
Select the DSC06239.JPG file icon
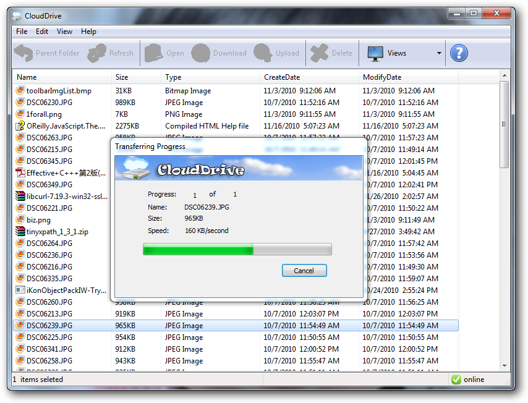click(x=20, y=325)
